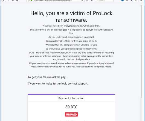
Task: Click the 'To get your files unlocked, pay.' line
Action: point(47,77)
